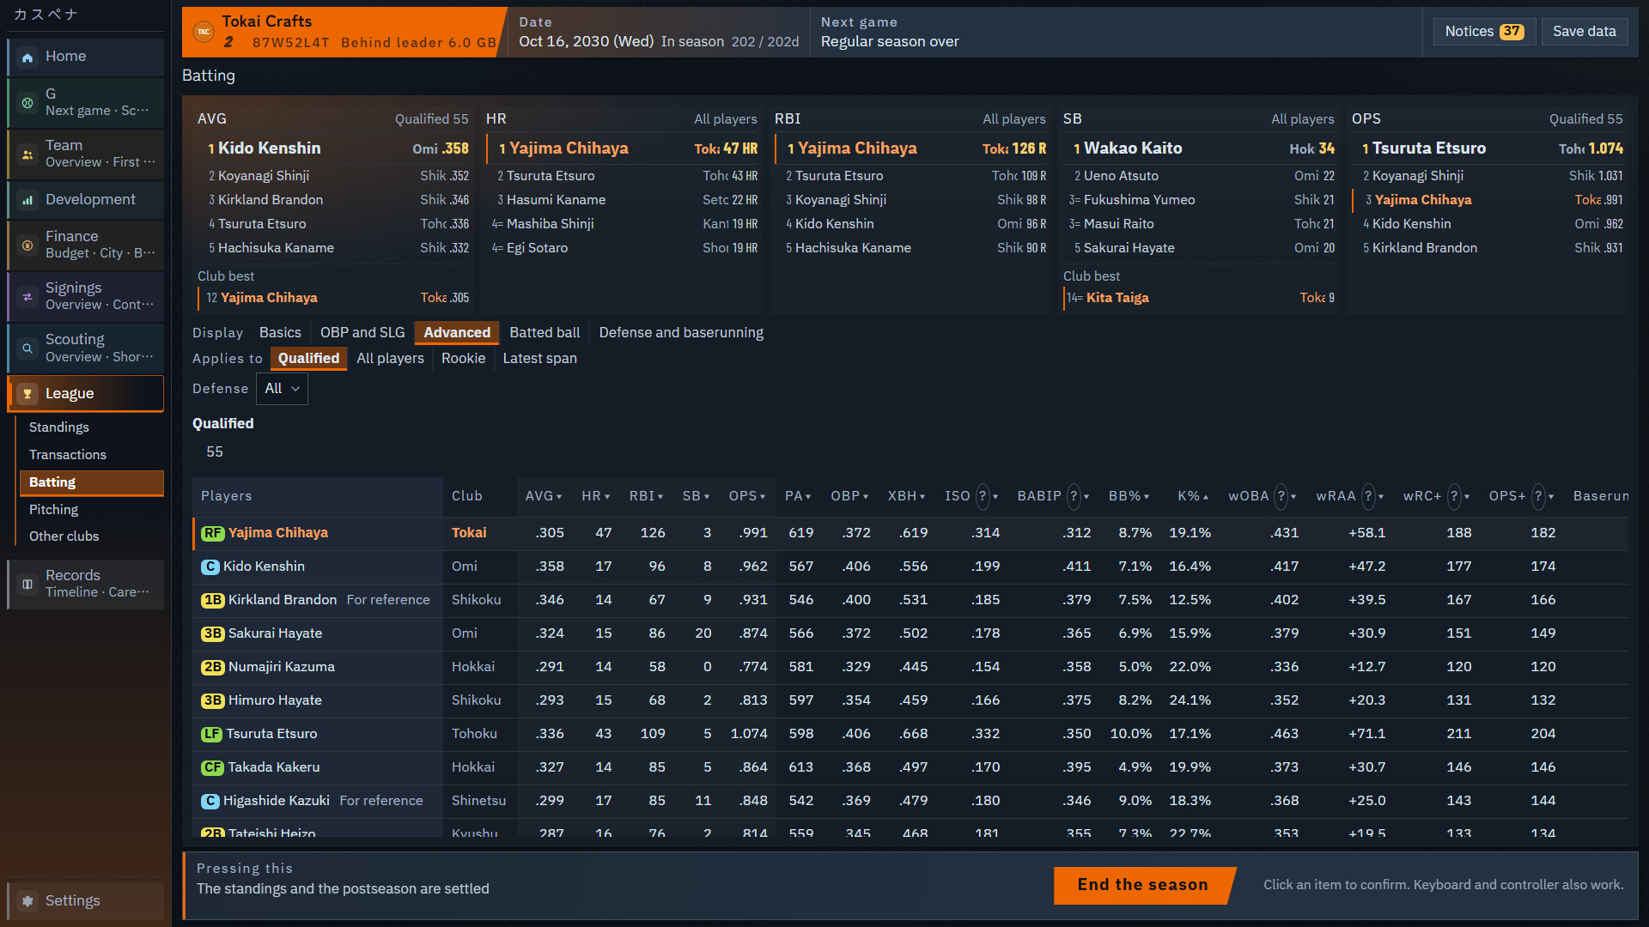Click the ISO help question mark
This screenshot has height=927, width=1649.
pos(983,496)
